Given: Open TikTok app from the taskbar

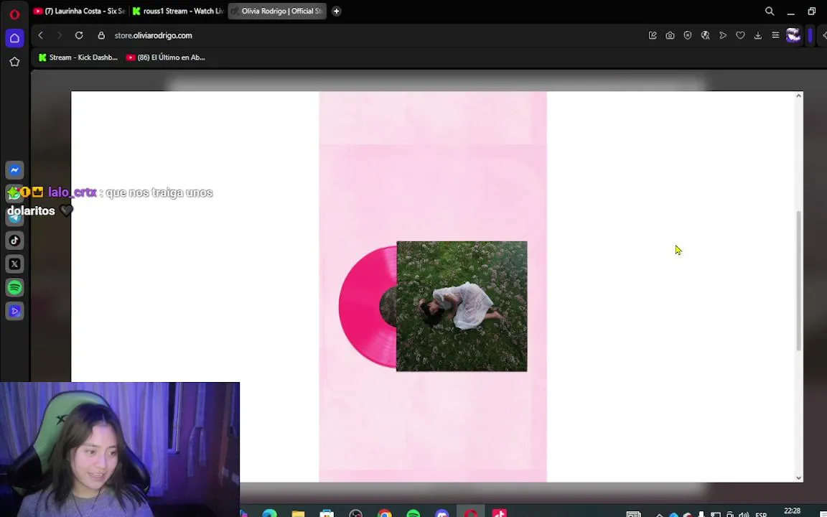Looking at the screenshot, I should [500, 513].
